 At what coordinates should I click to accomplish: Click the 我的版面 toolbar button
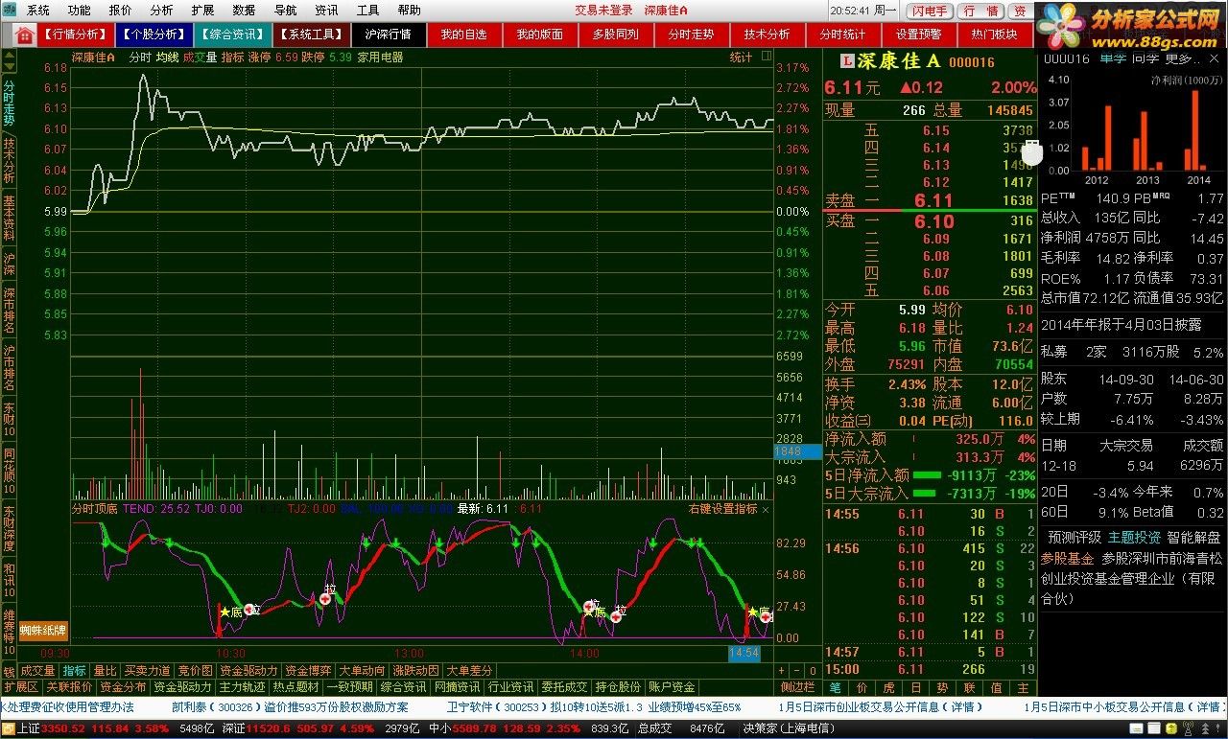tap(539, 35)
